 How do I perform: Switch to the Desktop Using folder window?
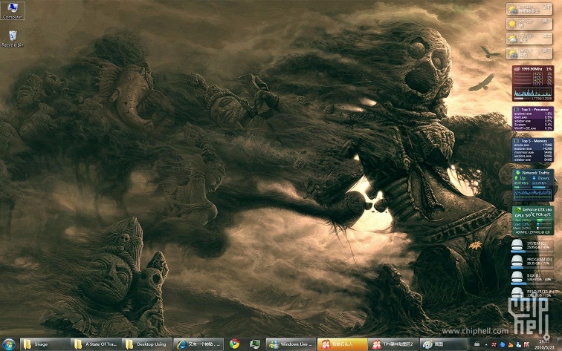[x=147, y=344]
